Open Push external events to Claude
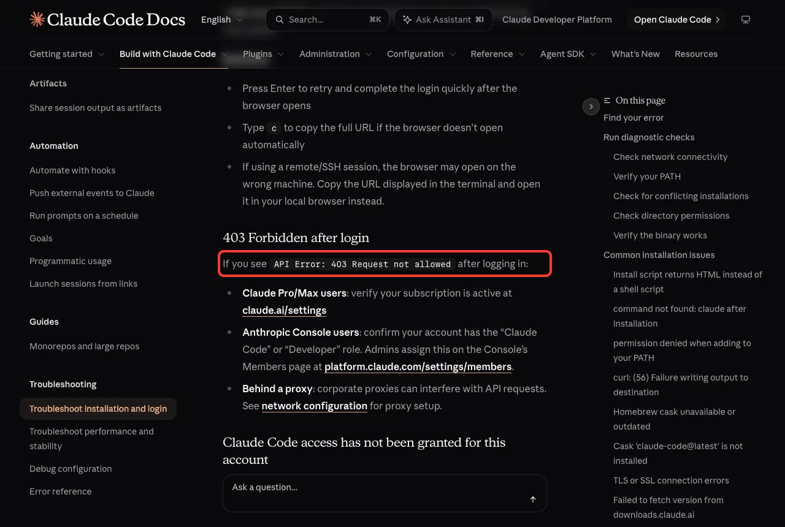 92,193
